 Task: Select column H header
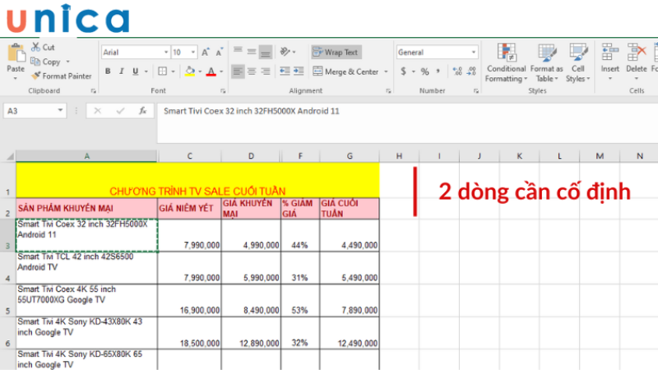pos(399,156)
